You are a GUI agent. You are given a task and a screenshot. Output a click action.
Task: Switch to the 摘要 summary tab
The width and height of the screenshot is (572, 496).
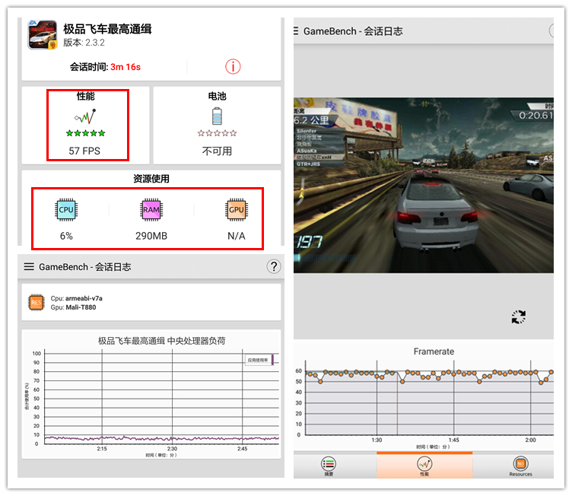tap(329, 466)
